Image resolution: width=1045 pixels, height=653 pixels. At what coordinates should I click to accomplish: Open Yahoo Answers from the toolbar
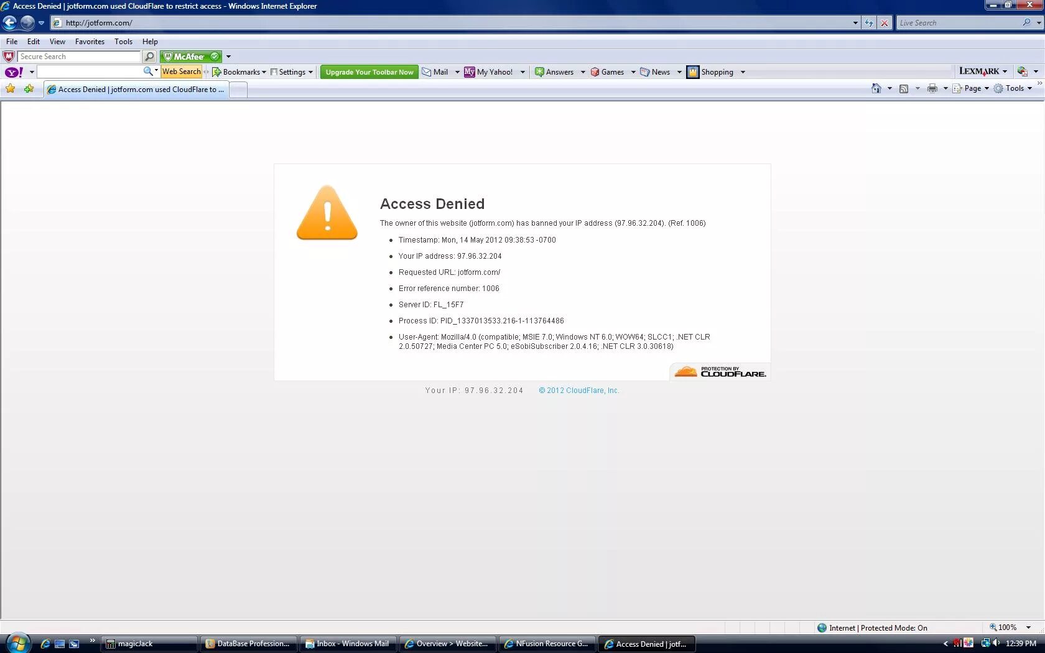pos(554,72)
